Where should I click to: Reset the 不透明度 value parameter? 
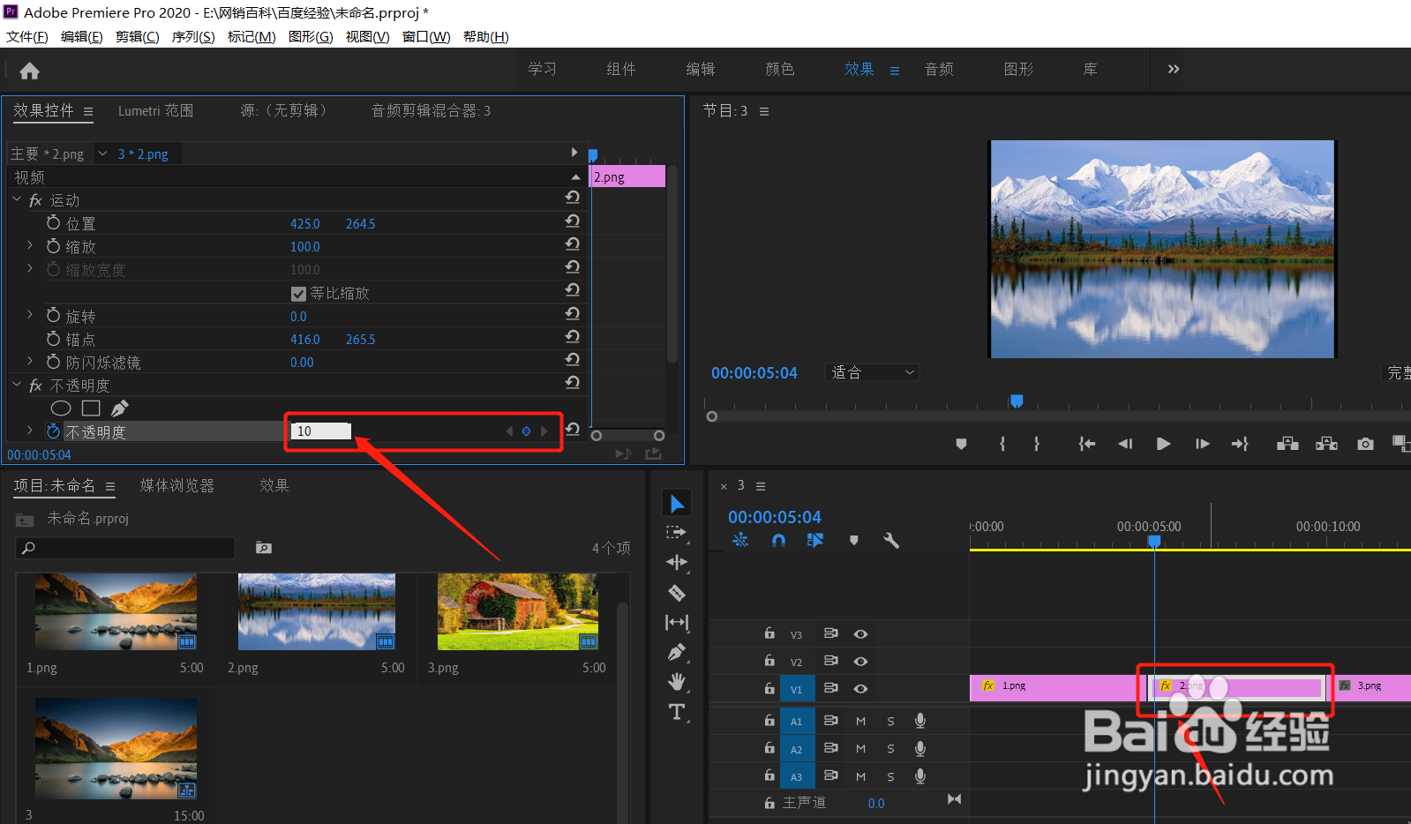tap(573, 429)
